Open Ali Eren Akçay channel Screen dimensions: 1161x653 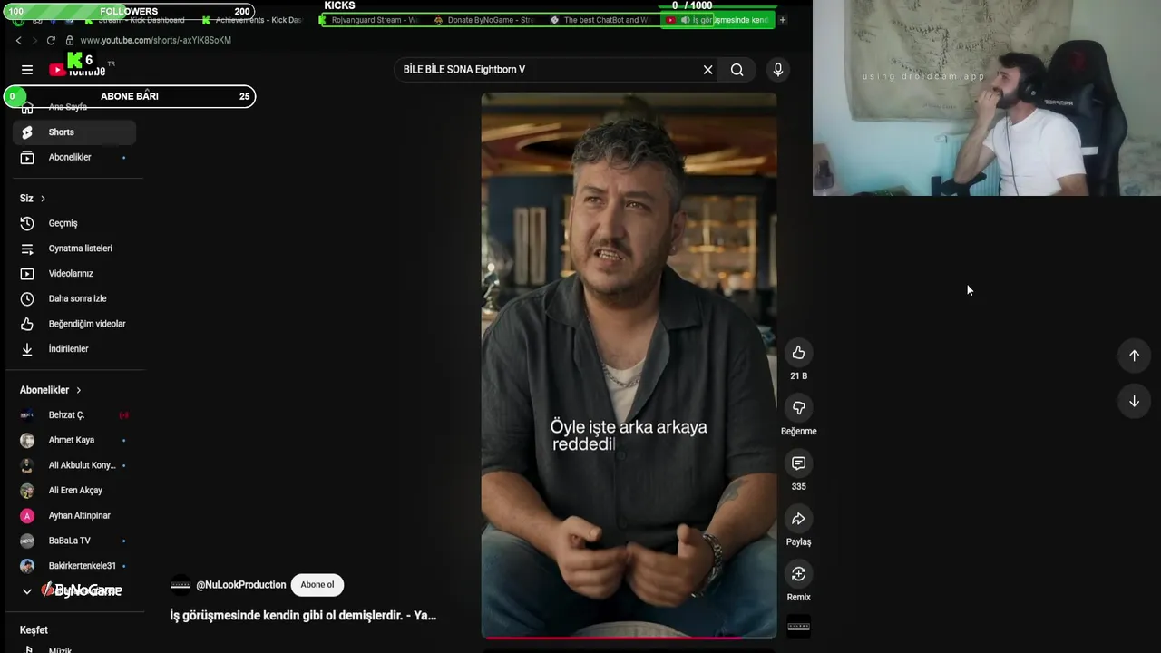click(x=74, y=491)
